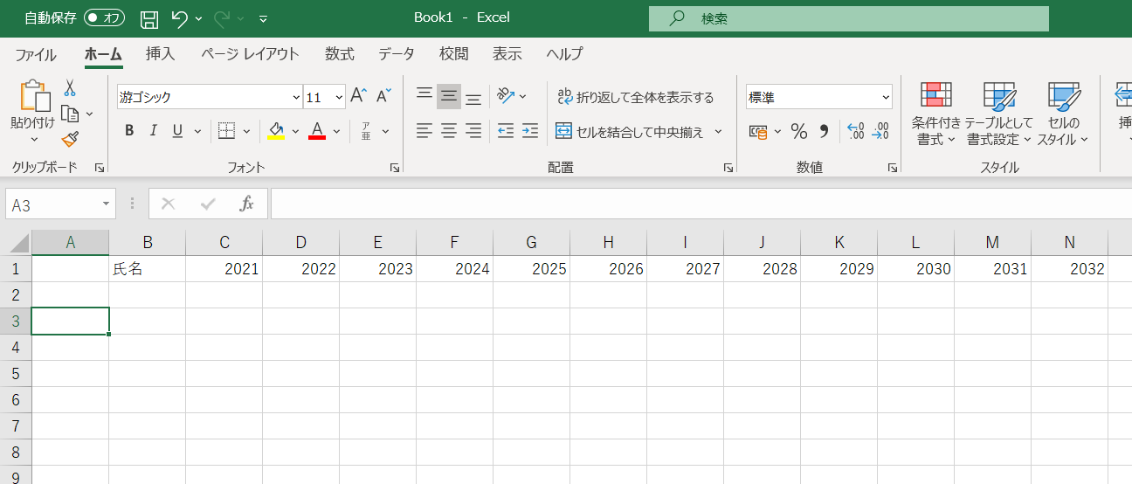Viewport: 1132px width, 484px height.
Task: Open the font size 11 dropdown
Action: click(x=338, y=97)
